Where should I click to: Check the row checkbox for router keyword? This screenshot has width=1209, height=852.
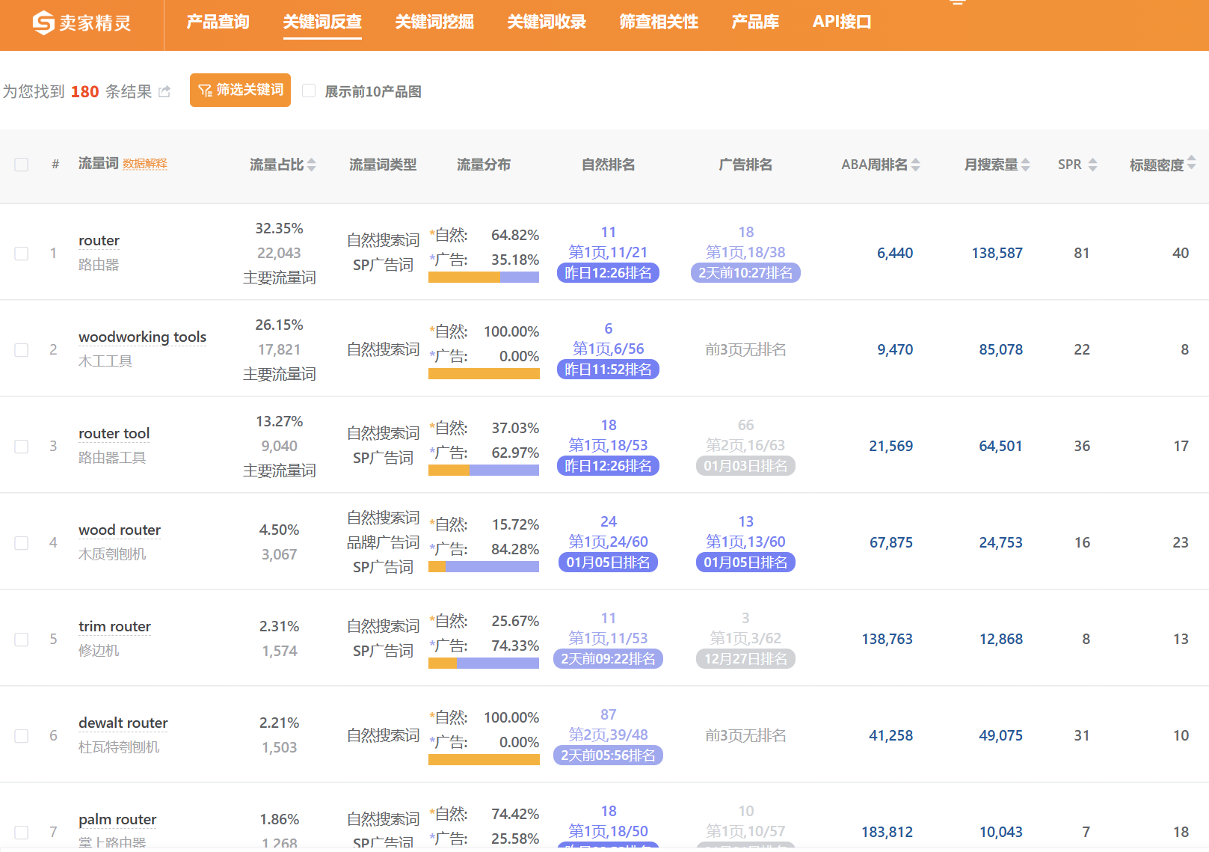pyautogui.click(x=22, y=254)
